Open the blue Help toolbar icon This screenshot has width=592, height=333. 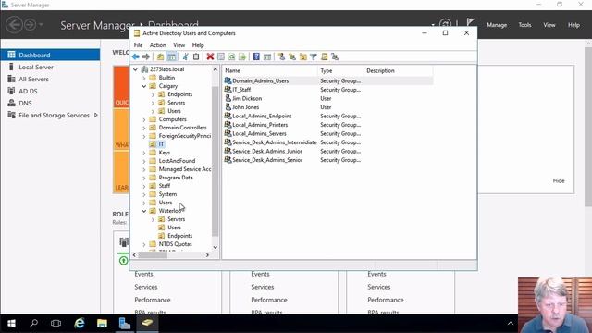tap(256, 56)
